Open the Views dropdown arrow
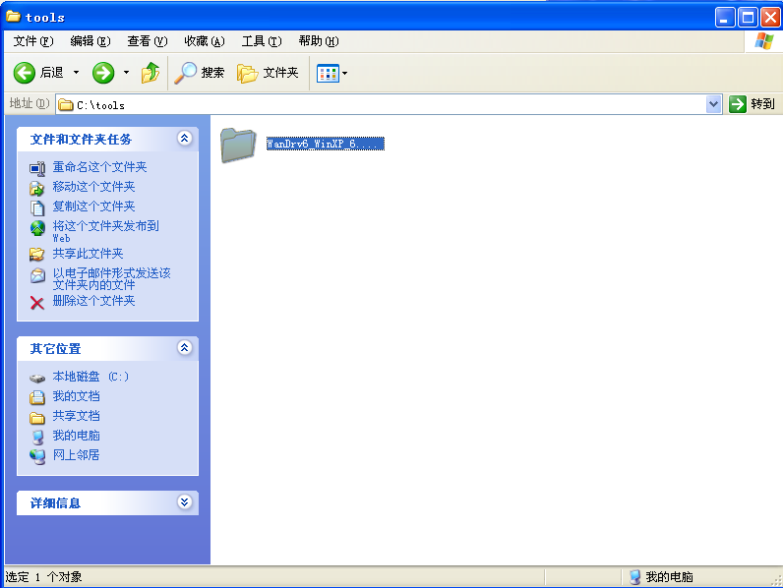Screen dimensions: 783x588 point(344,74)
